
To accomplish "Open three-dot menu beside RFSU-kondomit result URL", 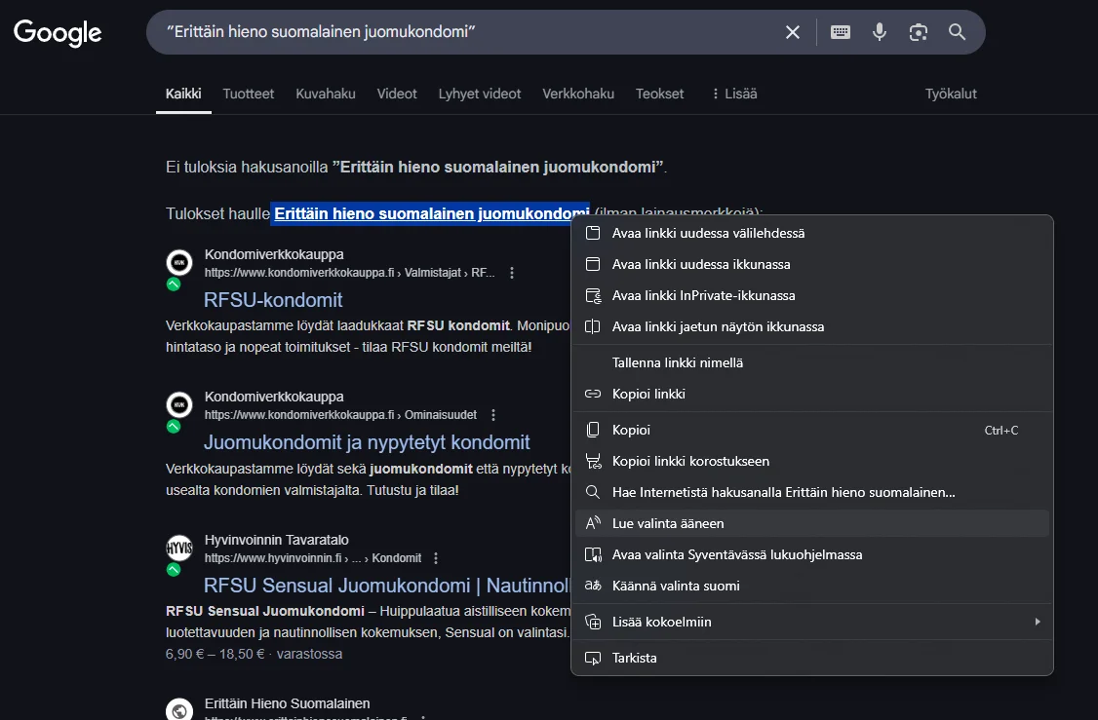I will [512, 273].
